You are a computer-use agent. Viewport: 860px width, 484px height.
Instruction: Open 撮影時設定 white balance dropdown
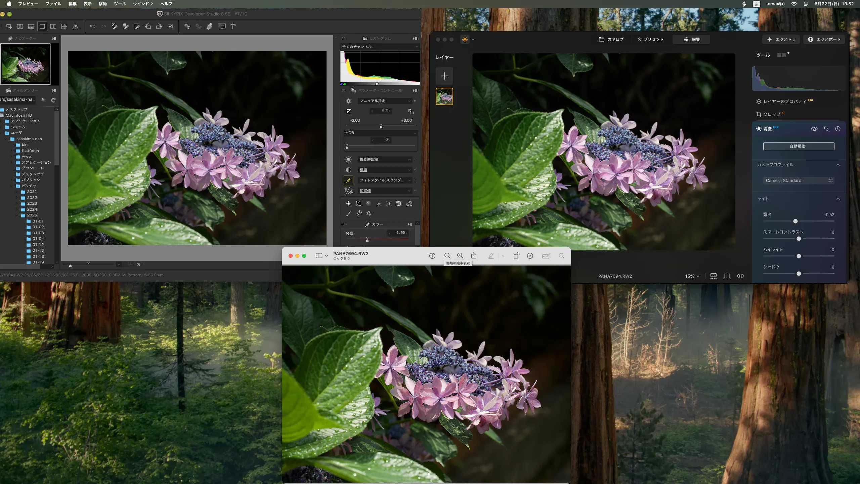(x=385, y=159)
